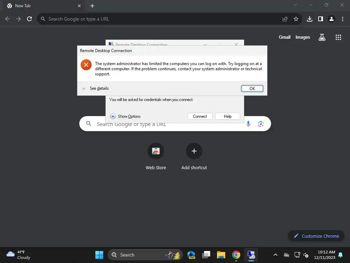Toggle Chrome side panel icon
The image size is (350, 263).
(x=321, y=19)
